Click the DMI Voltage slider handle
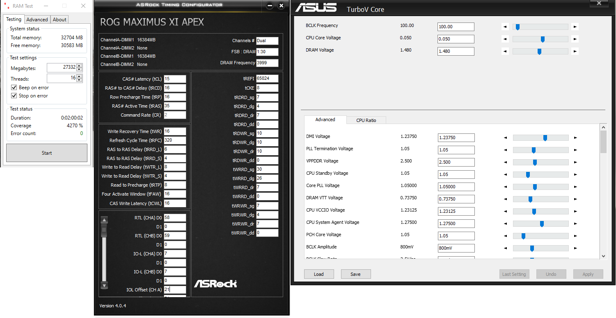This screenshot has height=318, width=616. 545,138
